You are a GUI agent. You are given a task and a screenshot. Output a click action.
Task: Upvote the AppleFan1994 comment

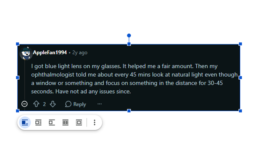36,104
